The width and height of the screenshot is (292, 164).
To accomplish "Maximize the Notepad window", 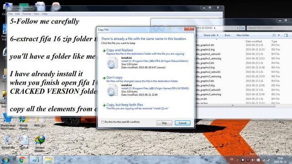I will point(210,8).
